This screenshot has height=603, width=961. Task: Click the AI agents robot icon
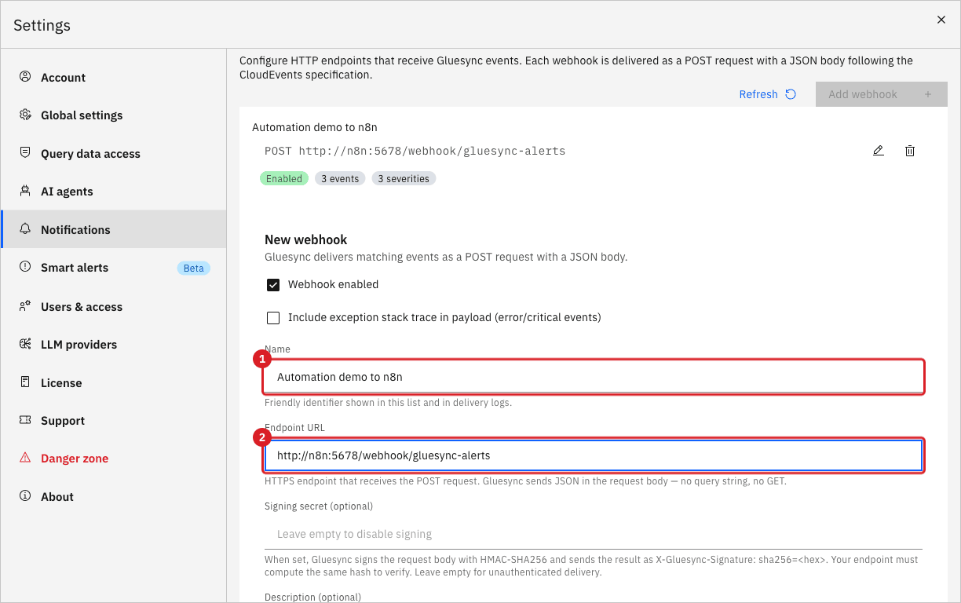25,191
